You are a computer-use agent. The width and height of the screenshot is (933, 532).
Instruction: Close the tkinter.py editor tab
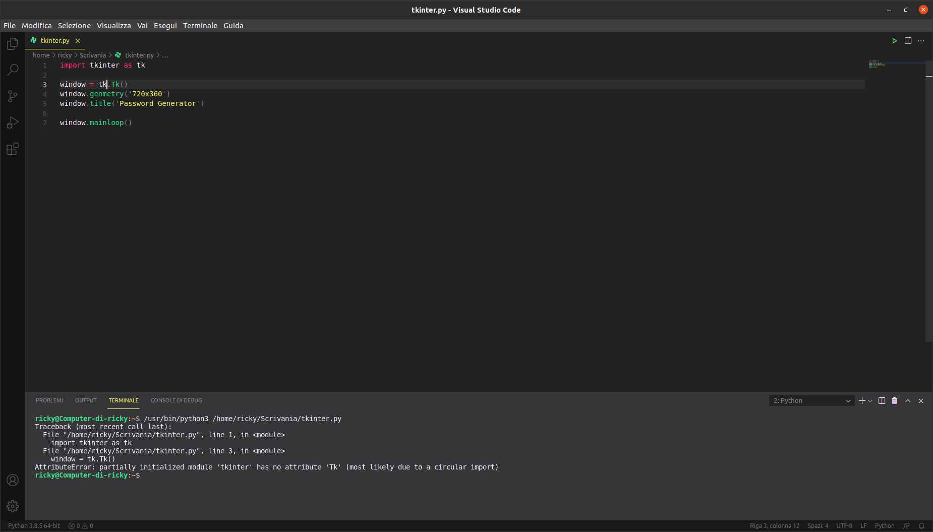pyautogui.click(x=78, y=41)
